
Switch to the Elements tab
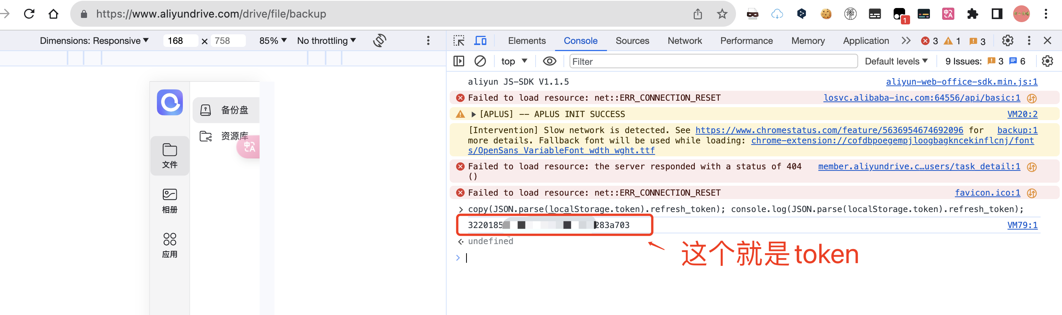(x=526, y=41)
